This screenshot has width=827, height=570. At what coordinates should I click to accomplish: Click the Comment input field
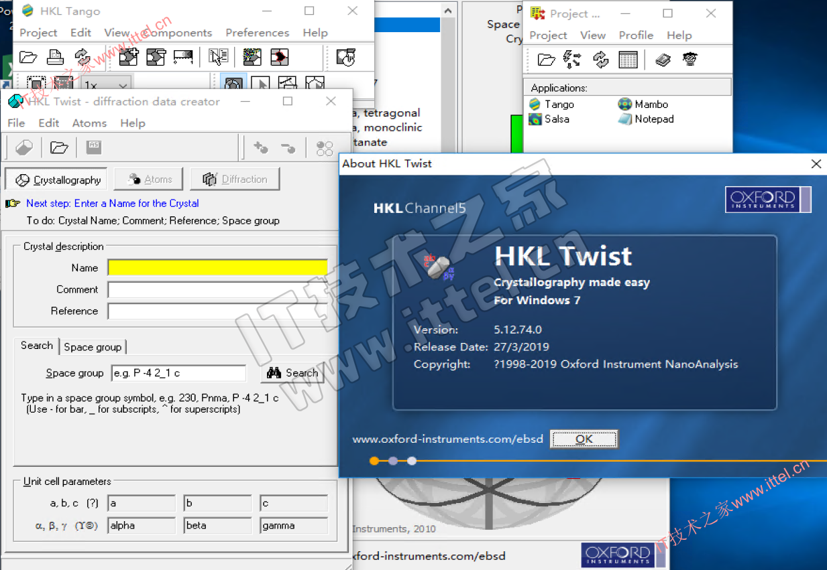coord(217,289)
